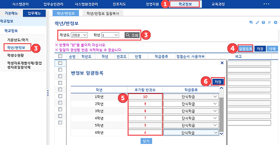Click the 학급종류 column header in main table
The width and height of the screenshot is (280, 145).
click(161, 57)
